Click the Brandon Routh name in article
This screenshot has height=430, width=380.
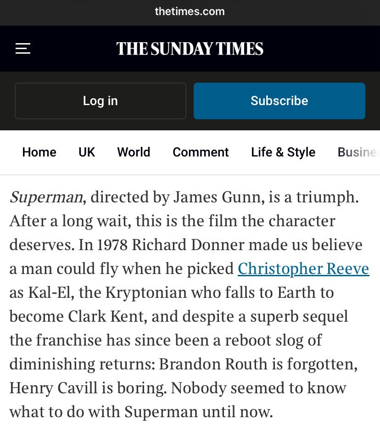click(x=213, y=364)
